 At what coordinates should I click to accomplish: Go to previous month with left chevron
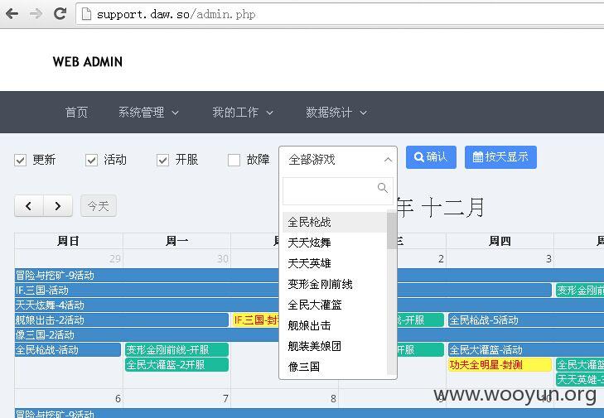click(28, 206)
